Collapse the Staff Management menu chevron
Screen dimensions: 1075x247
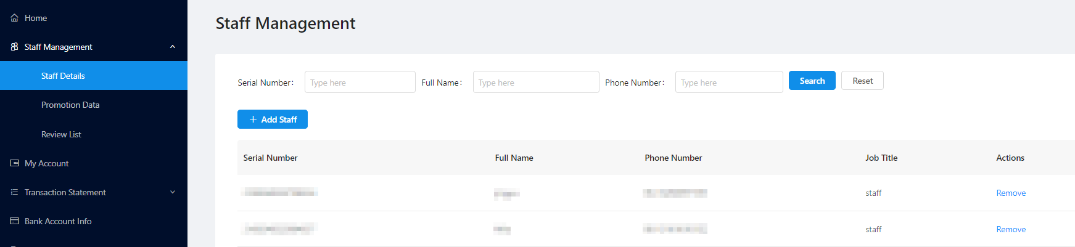click(173, 47)
